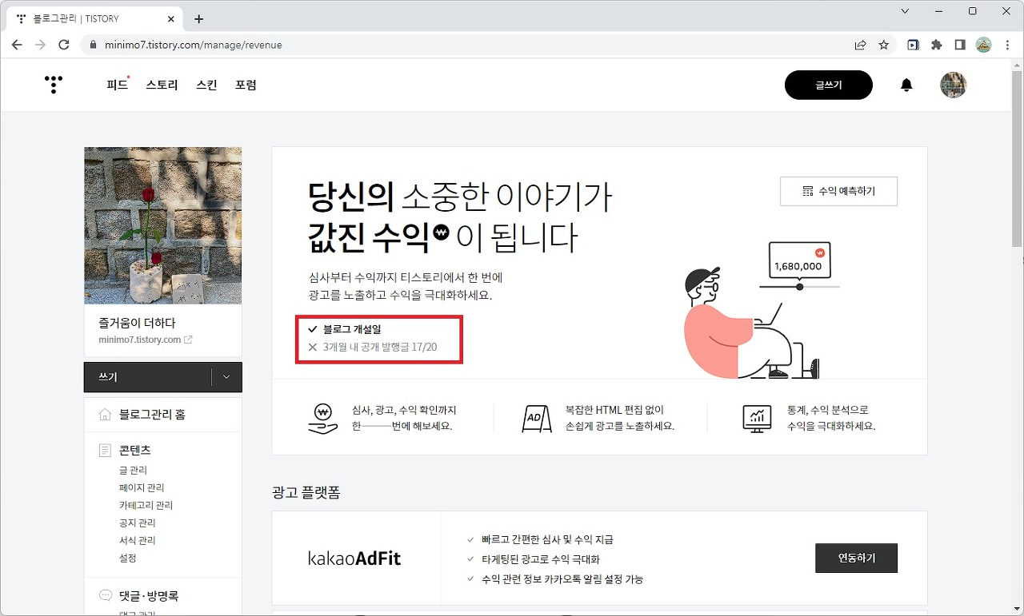Screen dimensions: 1024x616
Task: Click the kakaoAdFit logo
Action: (x=354, y=558)
